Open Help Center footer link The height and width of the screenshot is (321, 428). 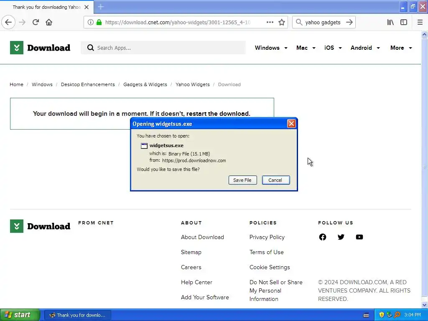[196, 282]
